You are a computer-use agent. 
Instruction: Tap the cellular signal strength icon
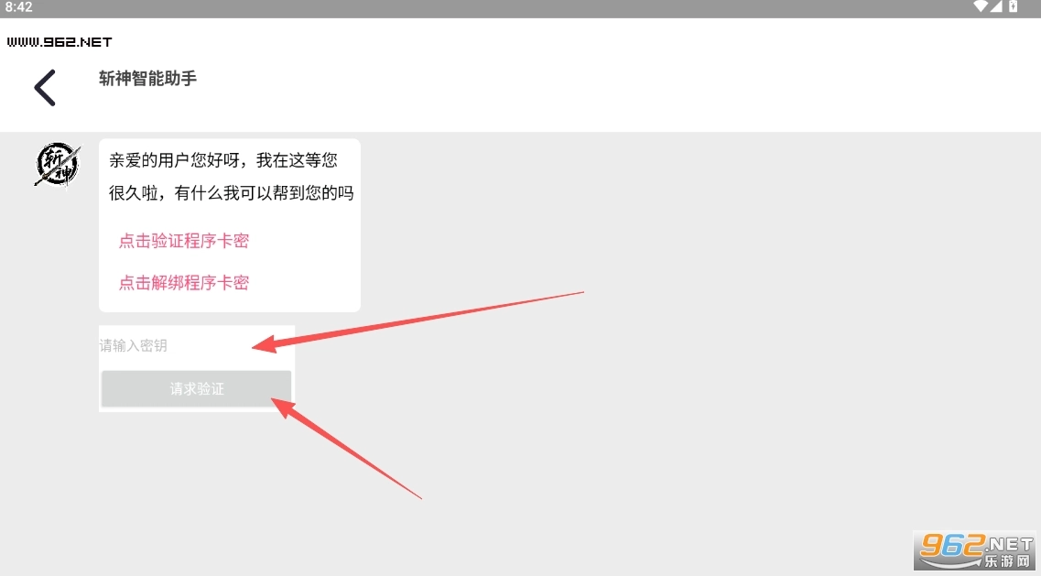pyautogui.click(x=996, y=6)
